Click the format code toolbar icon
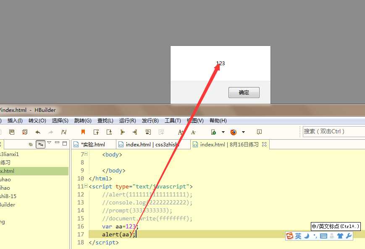Image resolution: width=365 pixels, height=249 pixels. point(63,132)
